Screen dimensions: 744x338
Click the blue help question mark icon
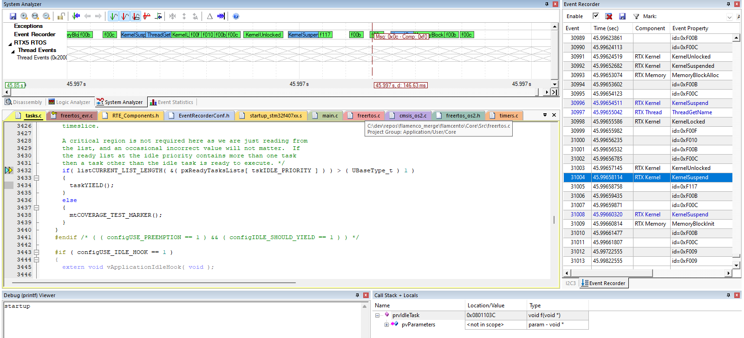236,16
